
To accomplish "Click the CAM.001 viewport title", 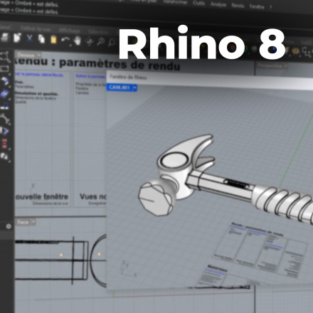I will [x=120, y=87].
